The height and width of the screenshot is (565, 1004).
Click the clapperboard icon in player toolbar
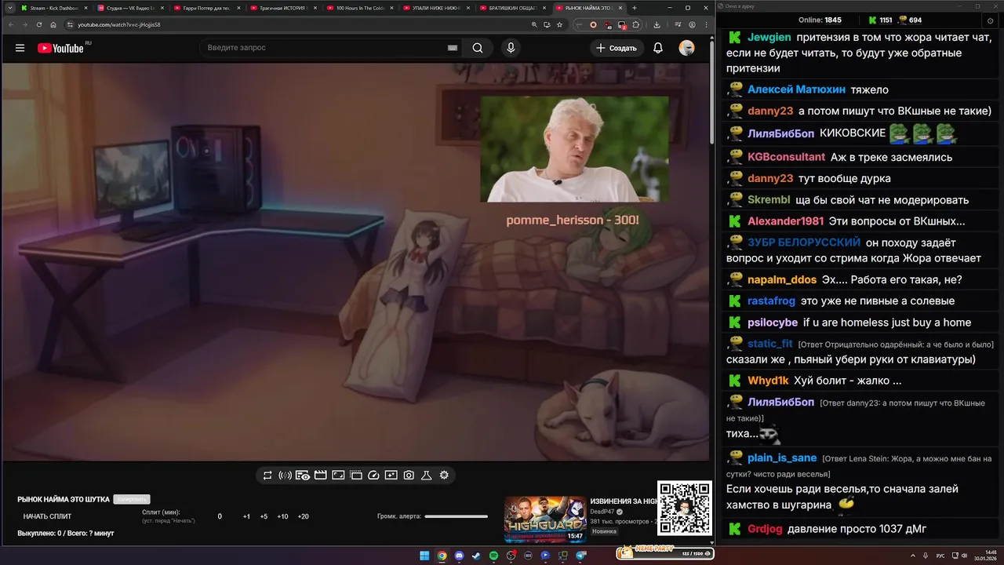tap(321, 475)
